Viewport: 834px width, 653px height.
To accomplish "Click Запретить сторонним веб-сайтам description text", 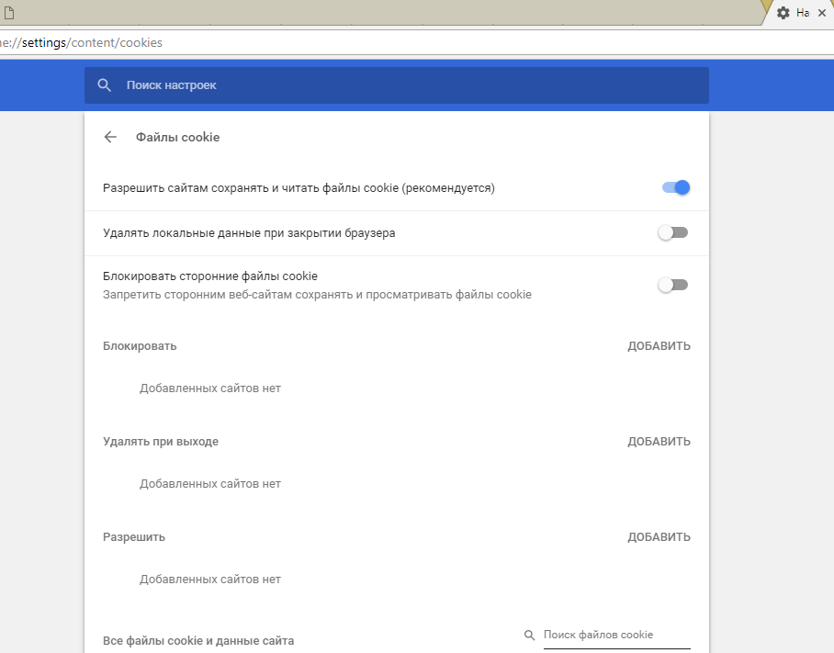I will click(x=317, y=295).
